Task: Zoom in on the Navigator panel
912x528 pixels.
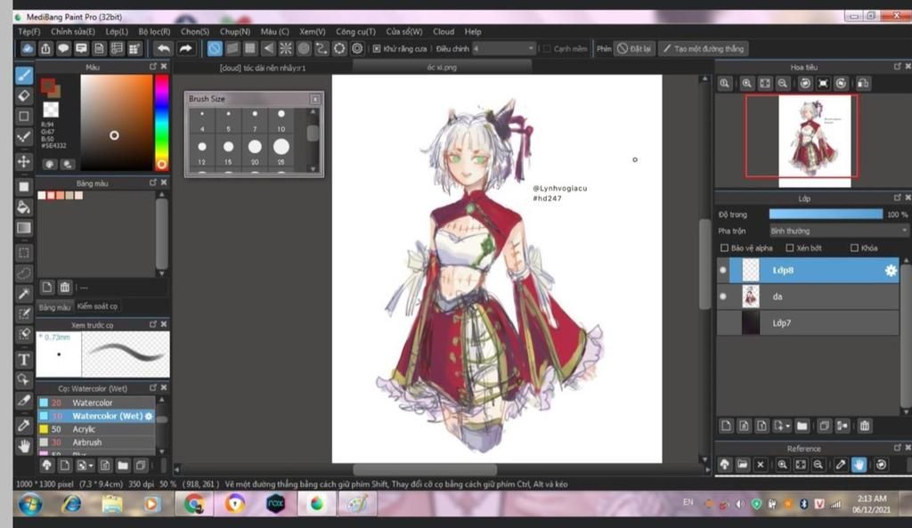Action: point(747,84)
